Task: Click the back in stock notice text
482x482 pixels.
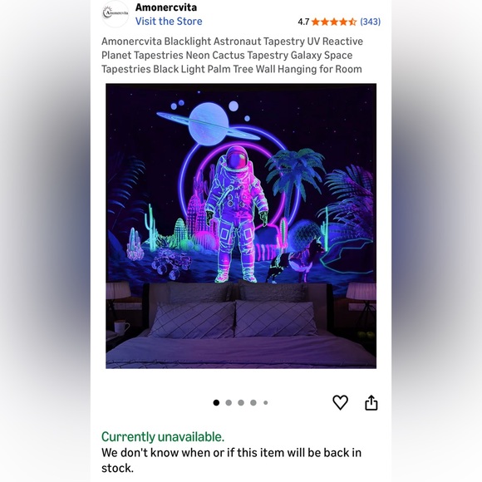Action: tap(232, 460)
